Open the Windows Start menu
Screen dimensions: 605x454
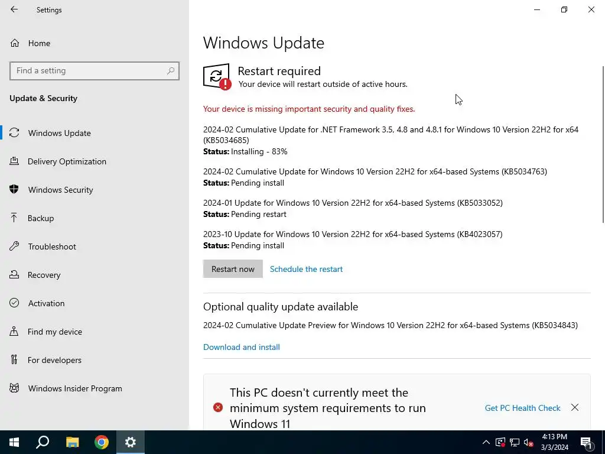[14, 442]
